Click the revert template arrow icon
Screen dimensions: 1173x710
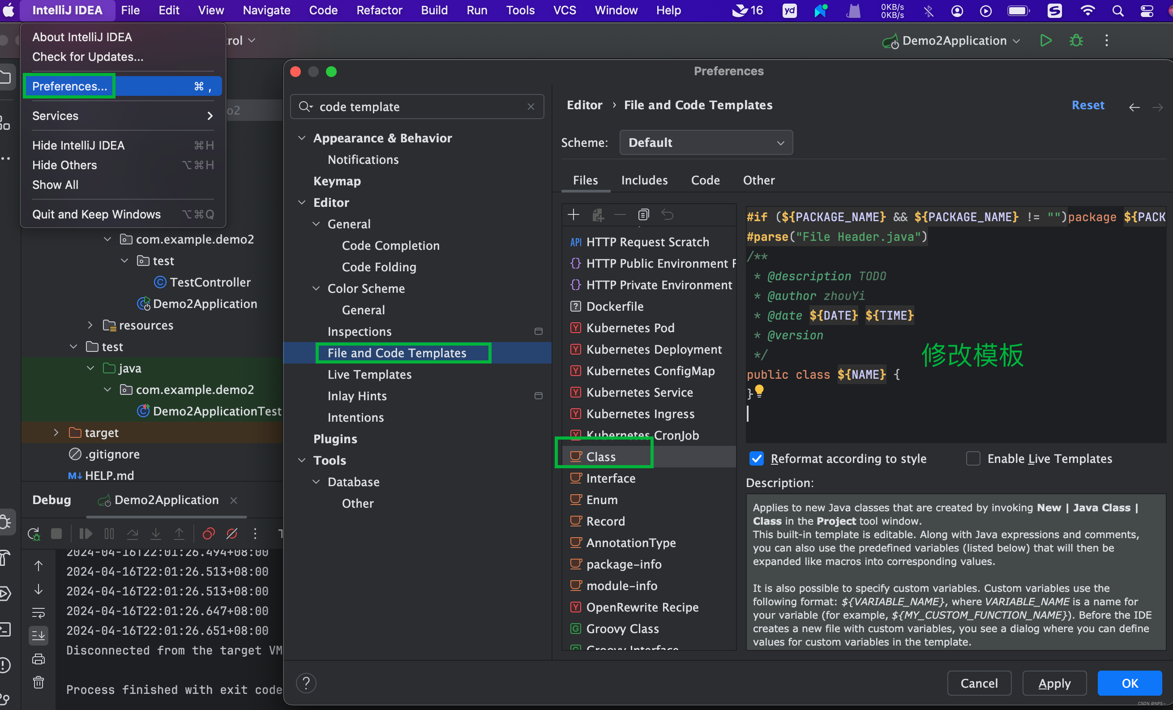tap(667, 215)
